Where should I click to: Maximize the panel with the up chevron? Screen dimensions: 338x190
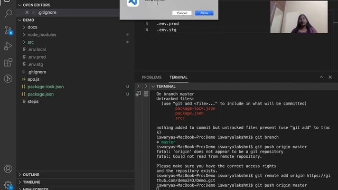pos(321,77)
